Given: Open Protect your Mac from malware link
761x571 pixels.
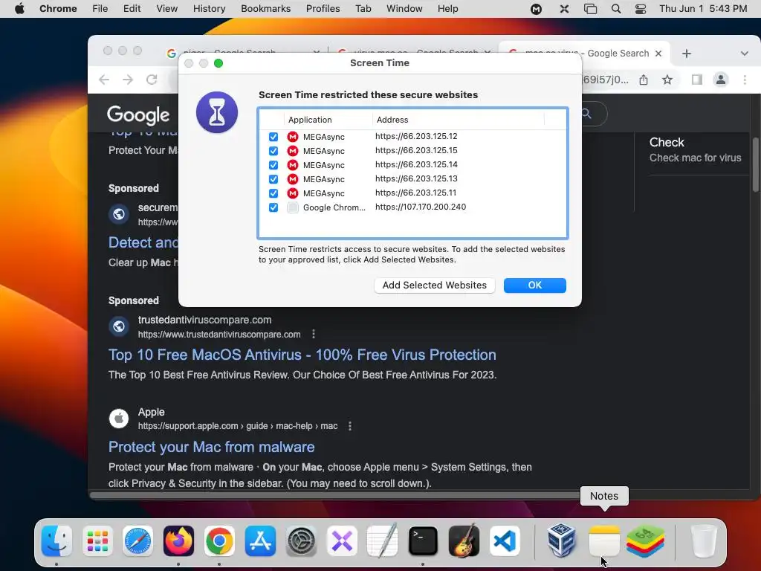Looking at the screenshot, I should [x=211, y=447].
